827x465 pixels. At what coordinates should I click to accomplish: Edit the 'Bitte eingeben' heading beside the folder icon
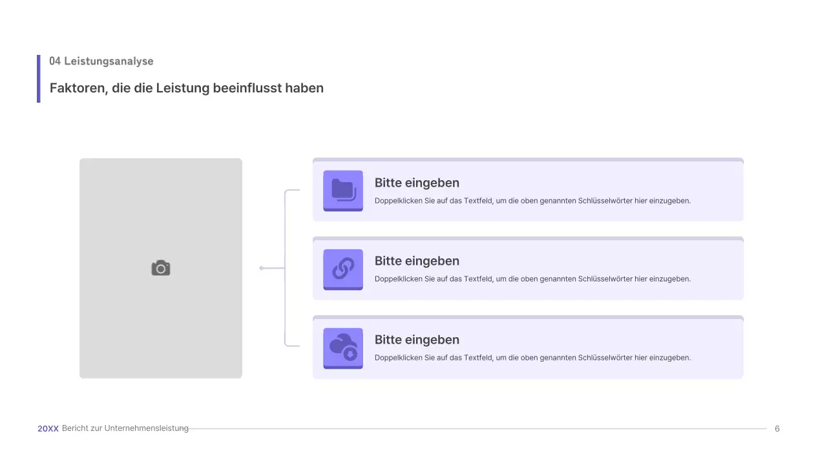(x=417, y=183)
